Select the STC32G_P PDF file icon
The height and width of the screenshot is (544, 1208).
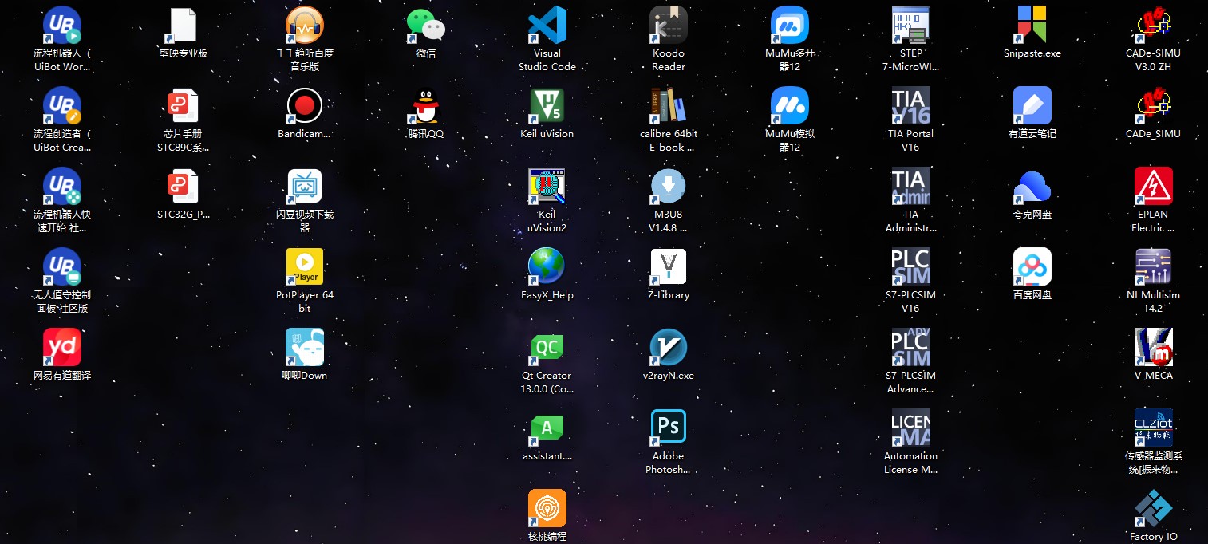(x=184, y=187)
